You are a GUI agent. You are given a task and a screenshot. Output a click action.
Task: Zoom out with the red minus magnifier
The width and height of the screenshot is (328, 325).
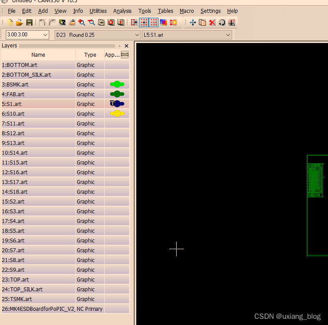click(91, 22)
